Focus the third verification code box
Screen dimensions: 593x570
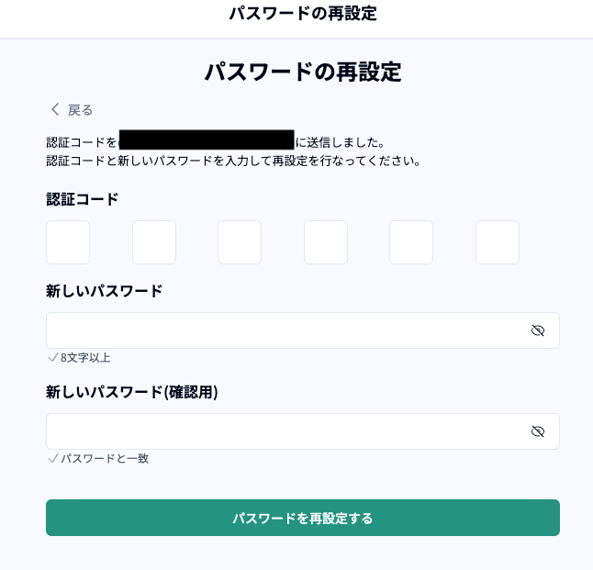[240, 242]
